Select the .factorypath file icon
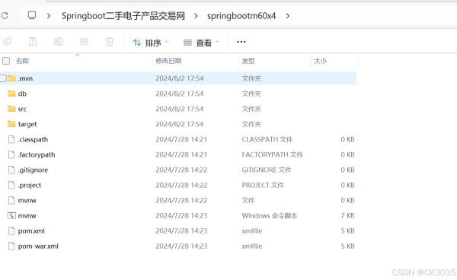 pos(11,154)
